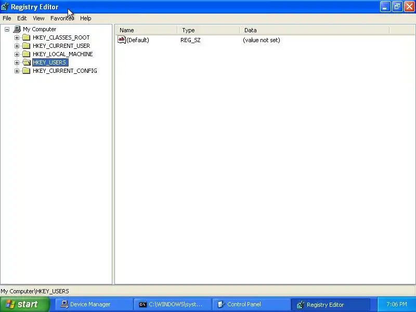Close the Registry Editor window
The height and width of the screenshot is (312, 416).
tap(409, 7)
